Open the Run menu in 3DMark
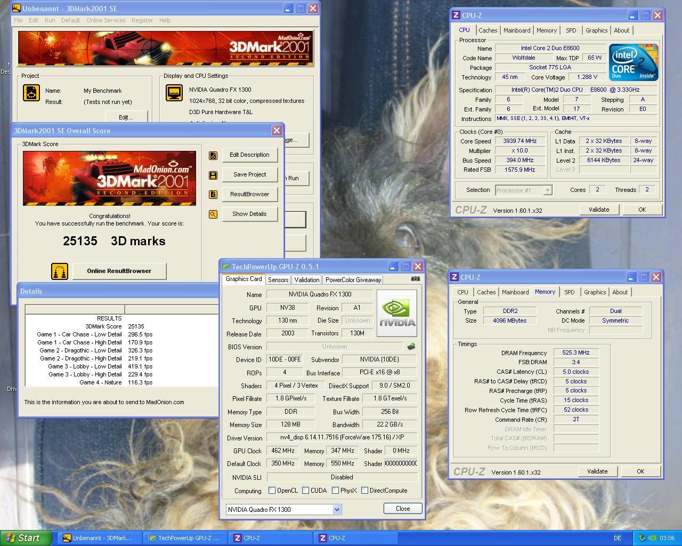The height and width of the screenshot is (546, 682). pyautogui.click(x=50, y=20)
